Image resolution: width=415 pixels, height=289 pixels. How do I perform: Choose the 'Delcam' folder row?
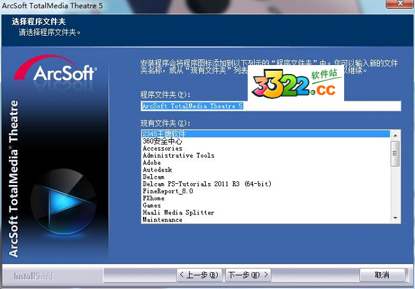(x=266, y=177)
